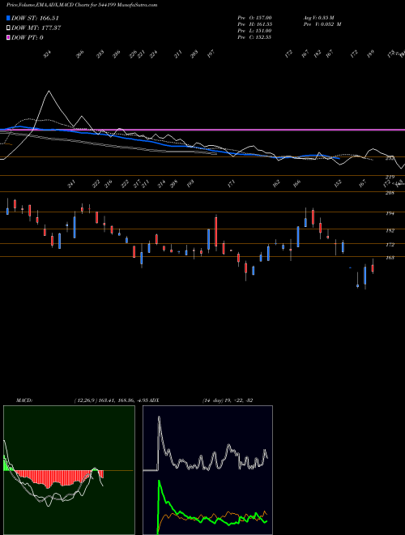
Task: Select the 'DOW ST: 166.51' label
Action: (x=35, y=18)
